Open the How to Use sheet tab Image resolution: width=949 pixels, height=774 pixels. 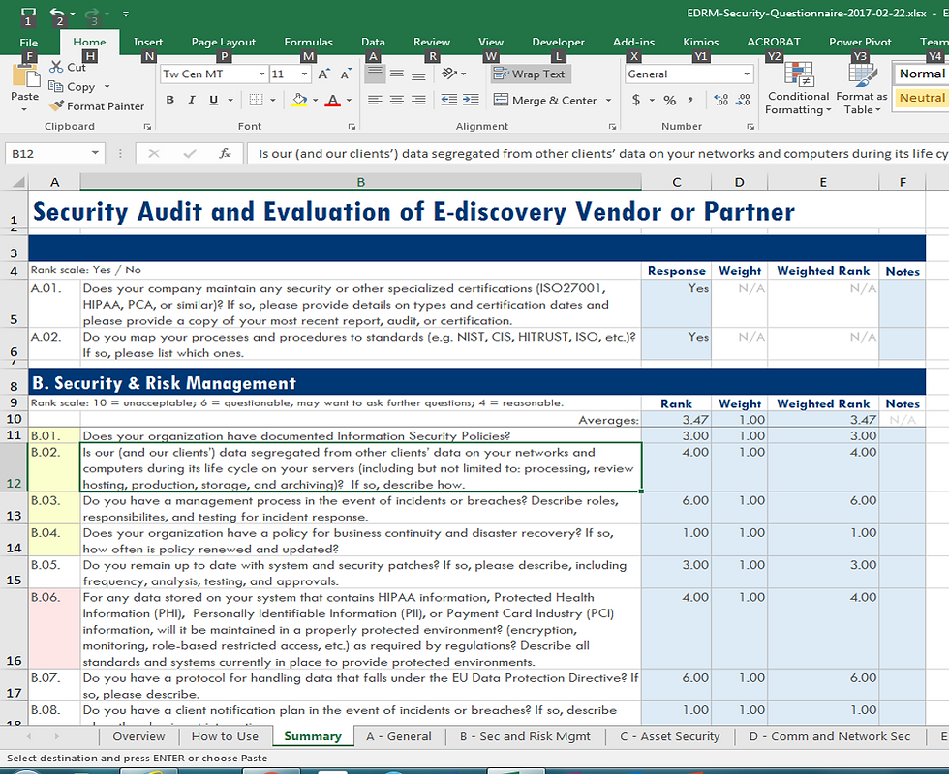[x=225, y=736]
